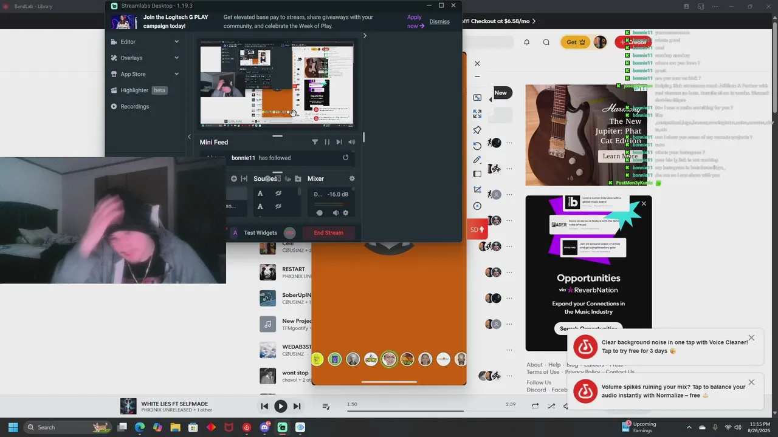This screenshot has width=778, height=437.
Task: Select the pencil draw tool
Action: tap(477, 160)
